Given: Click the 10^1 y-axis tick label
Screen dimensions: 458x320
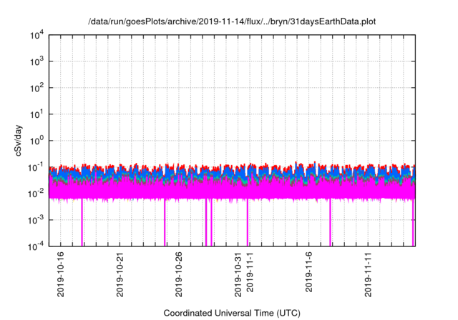Looking at the screenshot, I should pos(36,114).
